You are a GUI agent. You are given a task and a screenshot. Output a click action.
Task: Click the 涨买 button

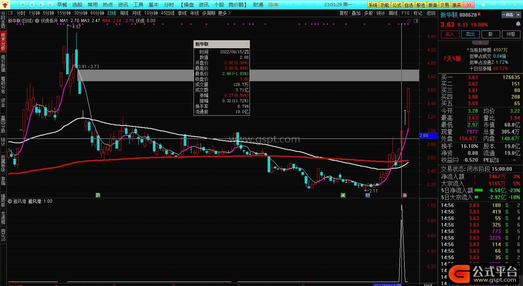(457, 5)
